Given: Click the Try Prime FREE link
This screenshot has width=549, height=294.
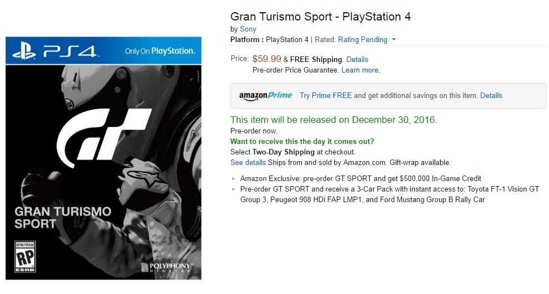Looking at the screenshot, I should tap(326, 96).
